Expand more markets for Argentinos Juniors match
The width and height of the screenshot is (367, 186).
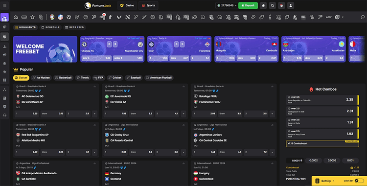[272, 152]
